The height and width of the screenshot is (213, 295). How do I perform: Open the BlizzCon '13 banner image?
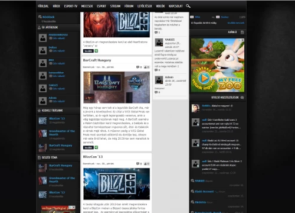pos(116,184)
